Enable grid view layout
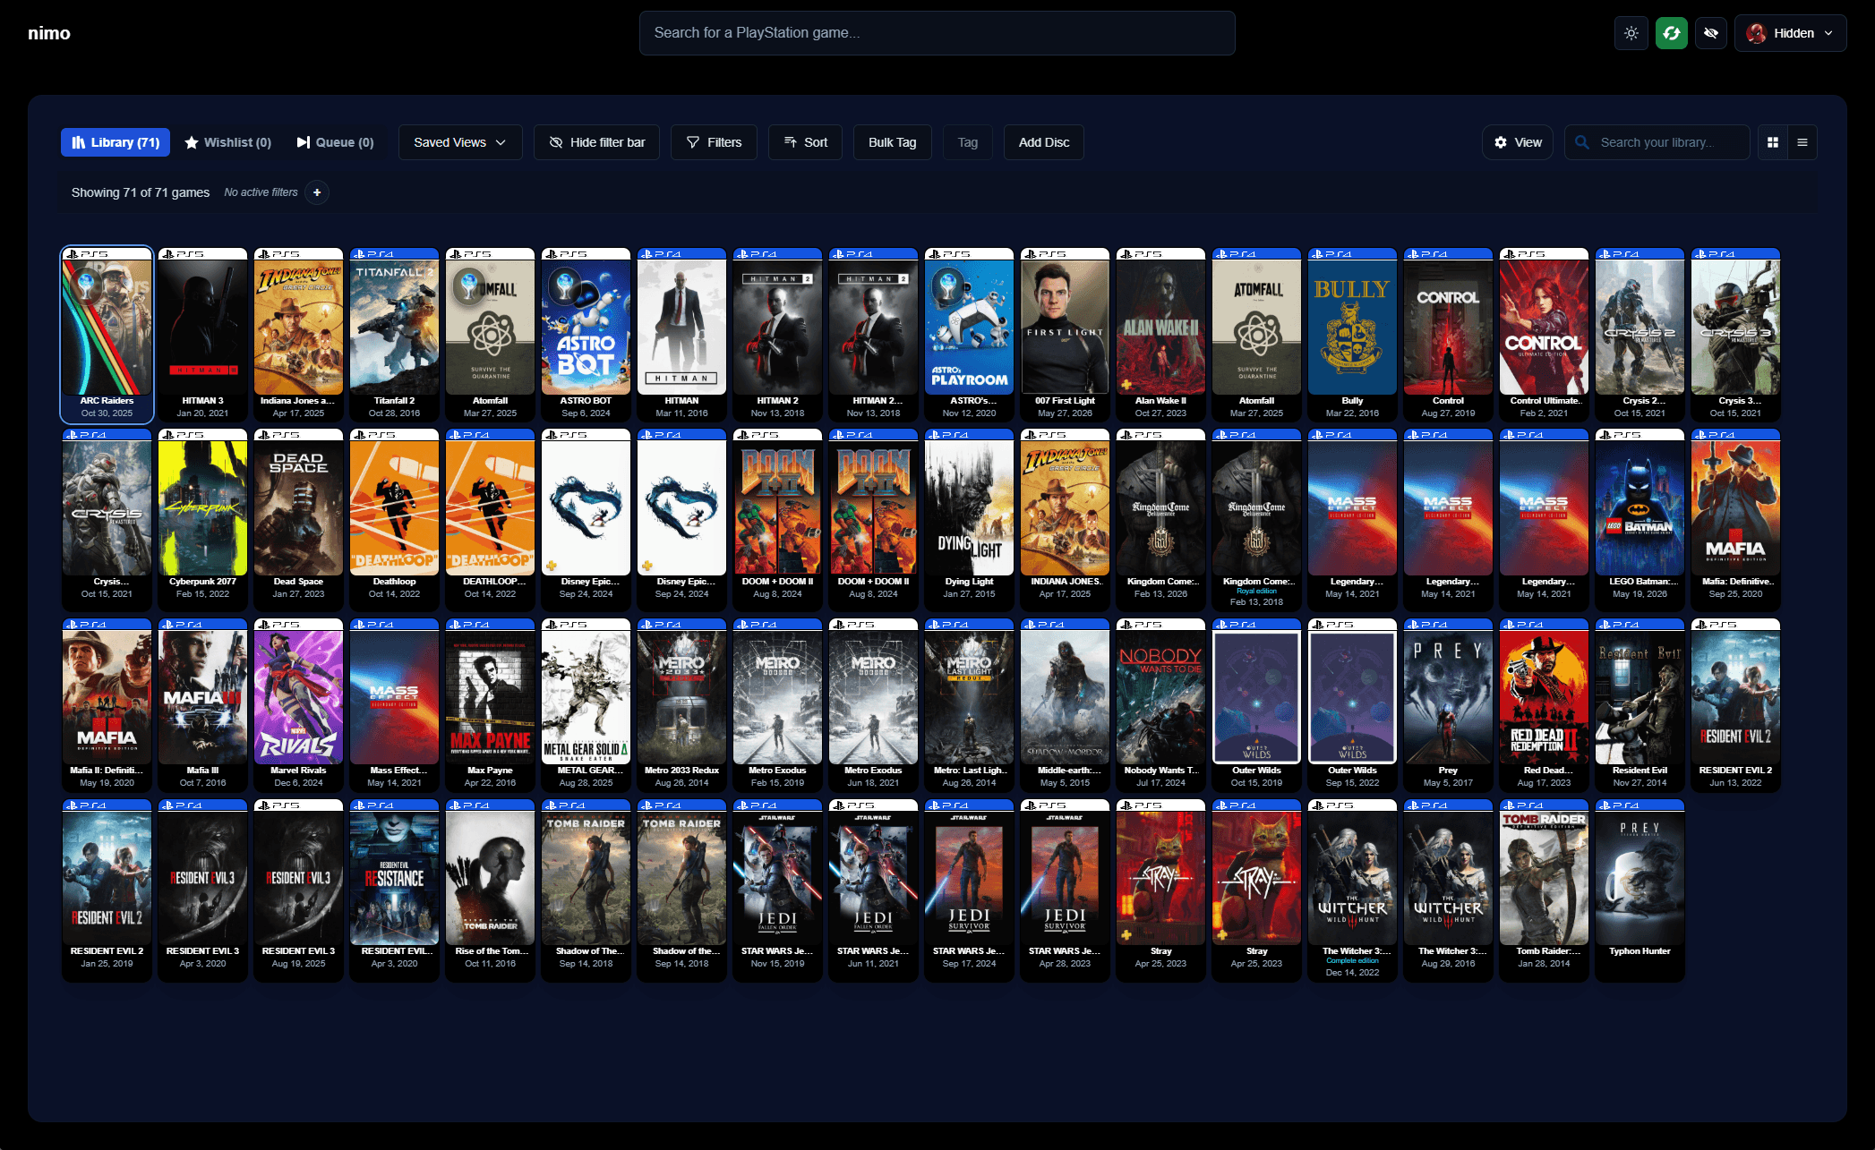 pos(1773,141)
